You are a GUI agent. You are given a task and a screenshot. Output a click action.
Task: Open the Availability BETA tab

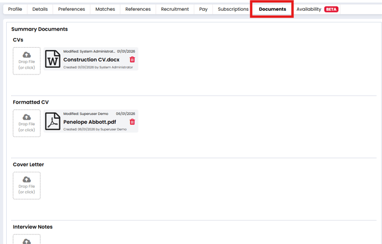pos(317,9)
